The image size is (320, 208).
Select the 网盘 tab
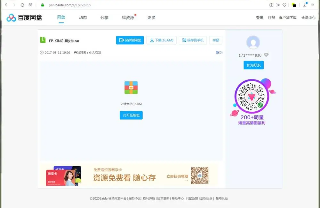(61, 18)
